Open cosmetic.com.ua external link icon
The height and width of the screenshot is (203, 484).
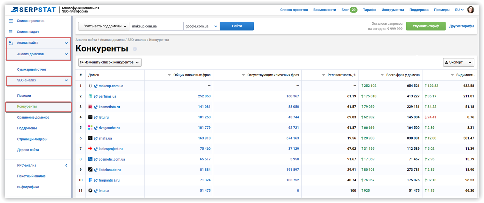96,159
